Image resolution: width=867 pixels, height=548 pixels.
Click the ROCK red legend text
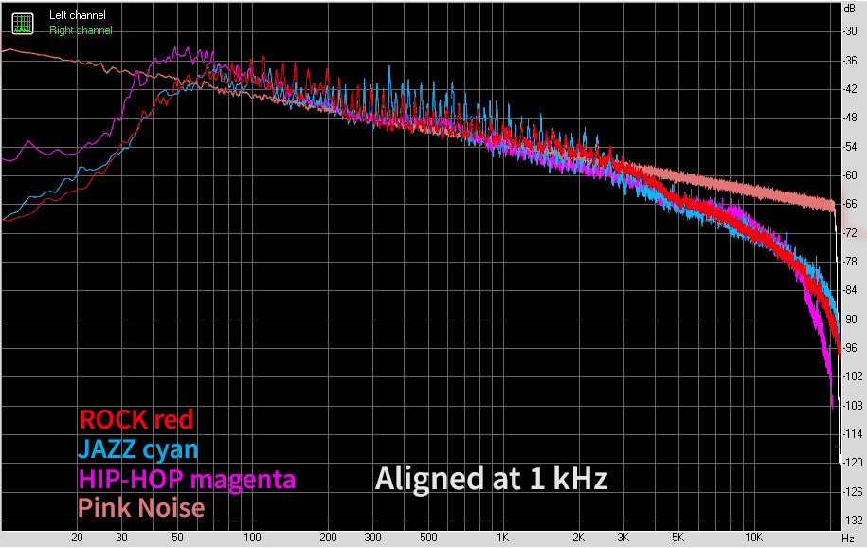tap(136, 420)
